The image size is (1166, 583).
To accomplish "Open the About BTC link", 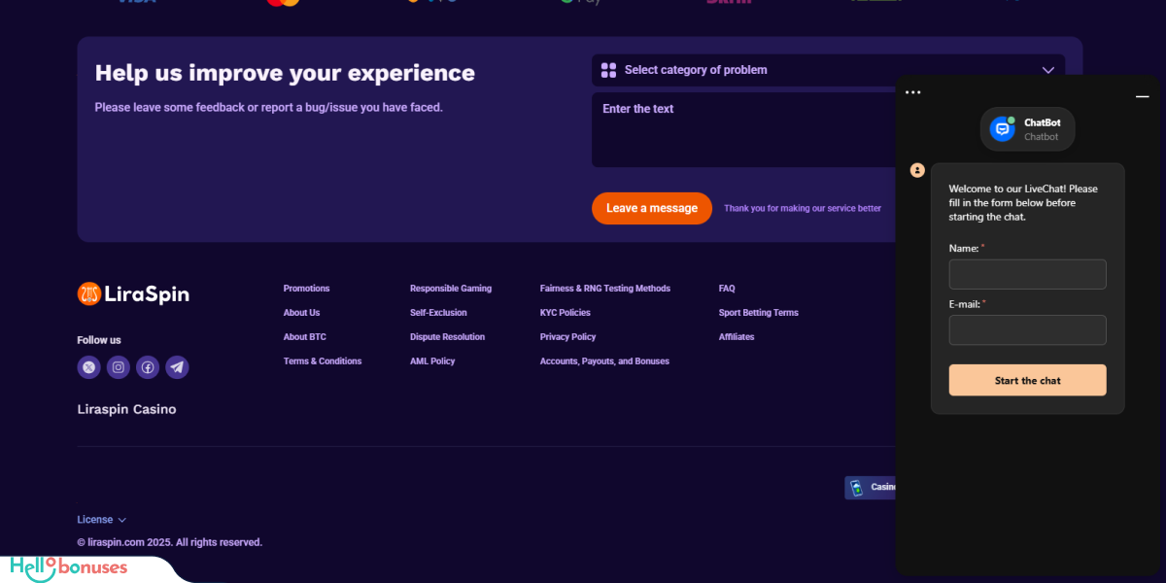I will pyautogui.click(x=305, y=337).
